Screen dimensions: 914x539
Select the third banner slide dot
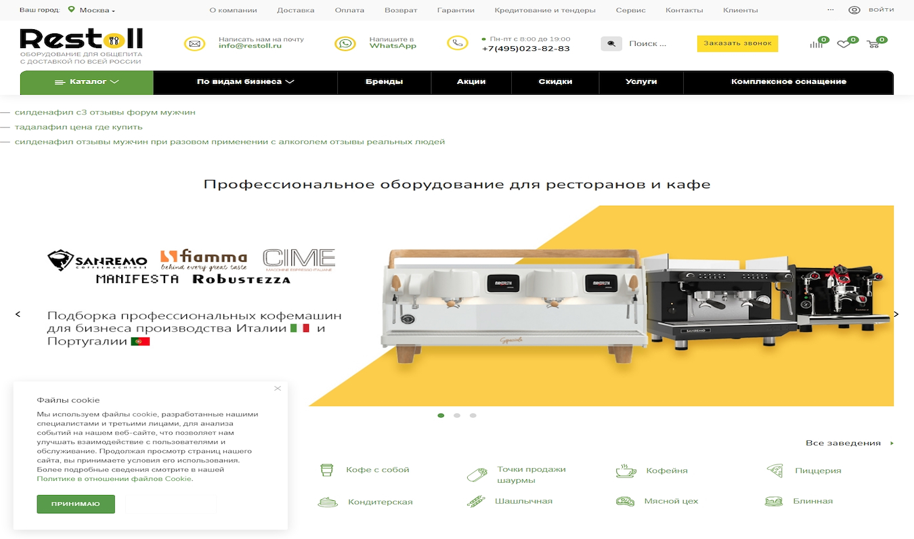(x=473, y=415)
